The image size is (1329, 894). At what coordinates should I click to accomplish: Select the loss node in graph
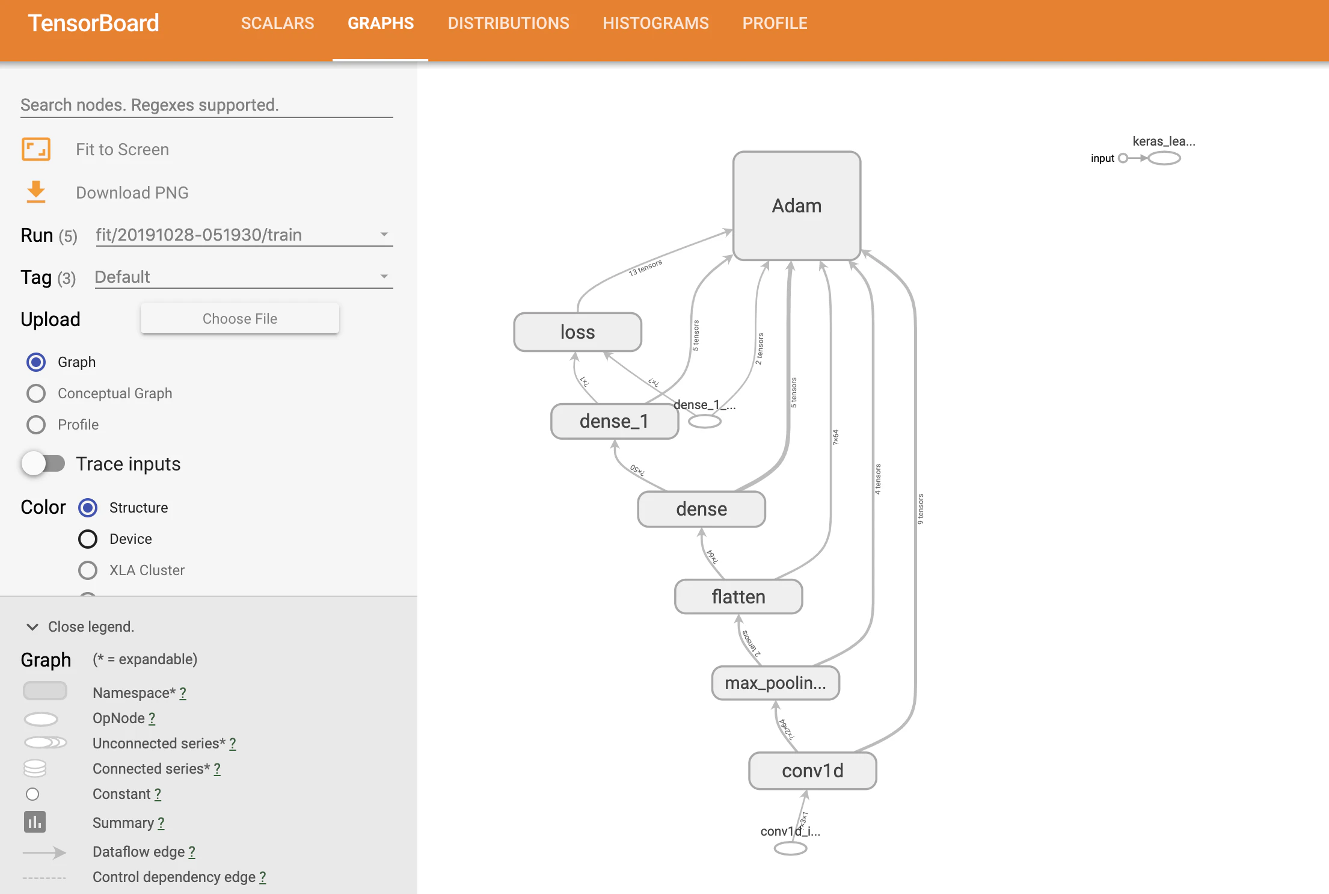tap(577, 332)
